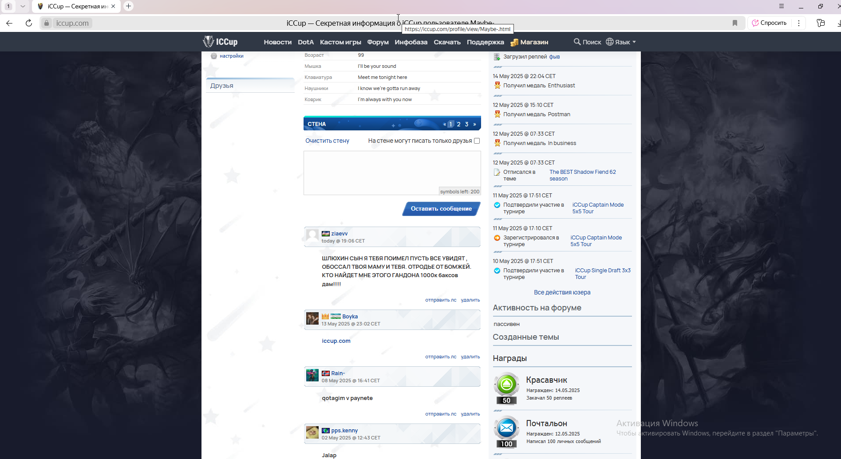Viewport: 841px width, 459px height.
Task: Click the фыв replay link
Action: (x=554, y=57)
